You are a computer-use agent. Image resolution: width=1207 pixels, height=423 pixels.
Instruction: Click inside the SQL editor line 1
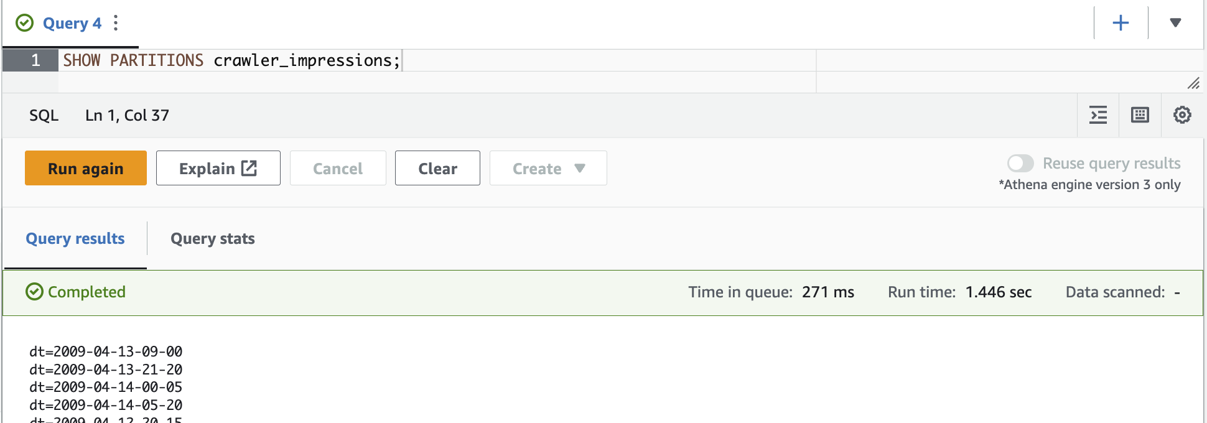coord(437,60)
